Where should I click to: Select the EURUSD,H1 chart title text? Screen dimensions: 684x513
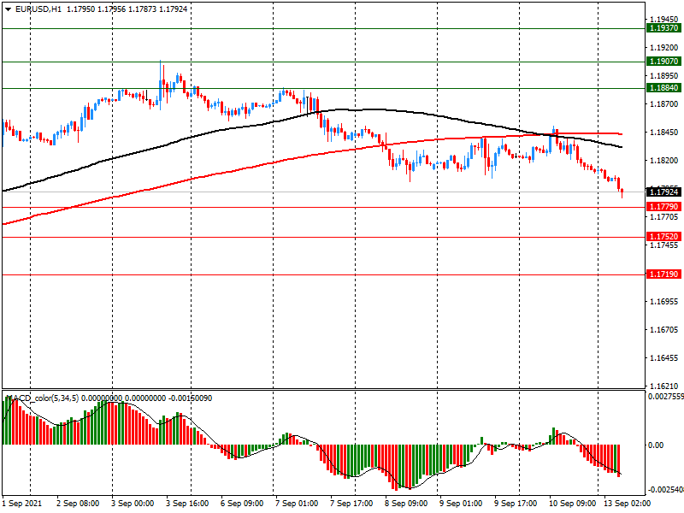click(38, 9)
